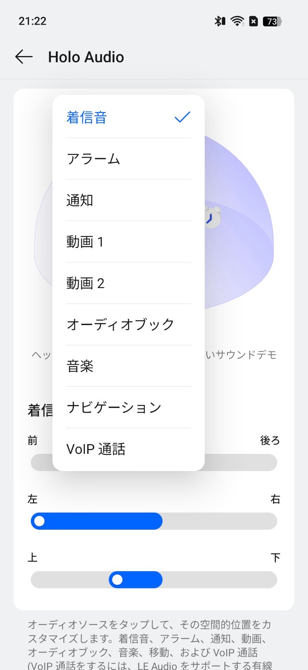Tap the Holo Audio page title
The image size is (308, 670).
pyautogui.click(x=86, y=57)
